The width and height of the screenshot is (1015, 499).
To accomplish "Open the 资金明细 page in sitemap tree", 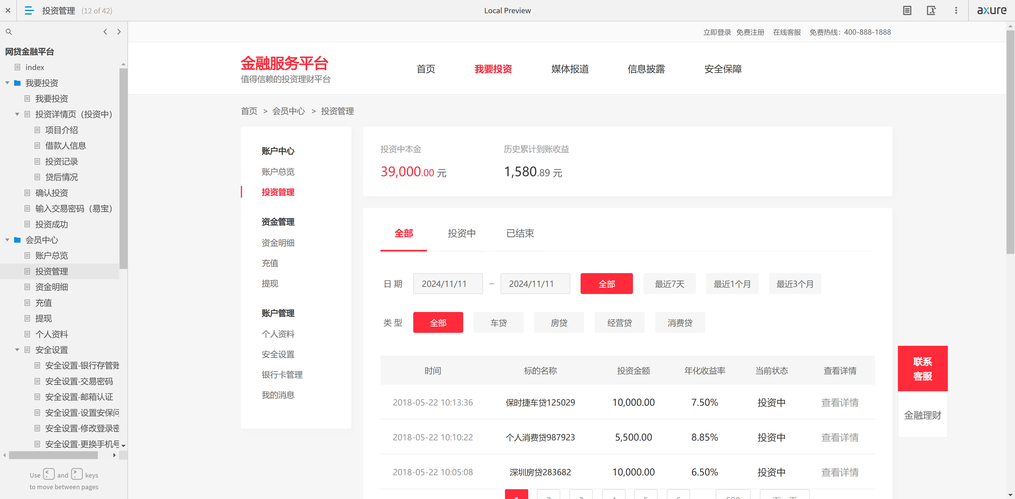I will click(52, 287).
